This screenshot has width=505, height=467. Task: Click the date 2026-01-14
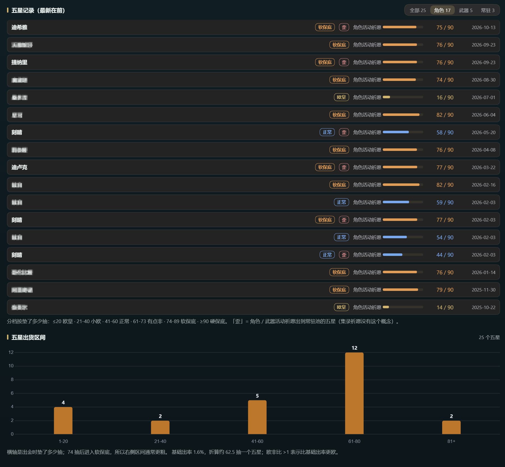(x=483, y=272)
